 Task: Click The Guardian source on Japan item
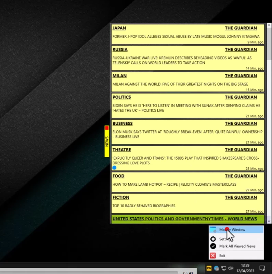click(241, 28)
